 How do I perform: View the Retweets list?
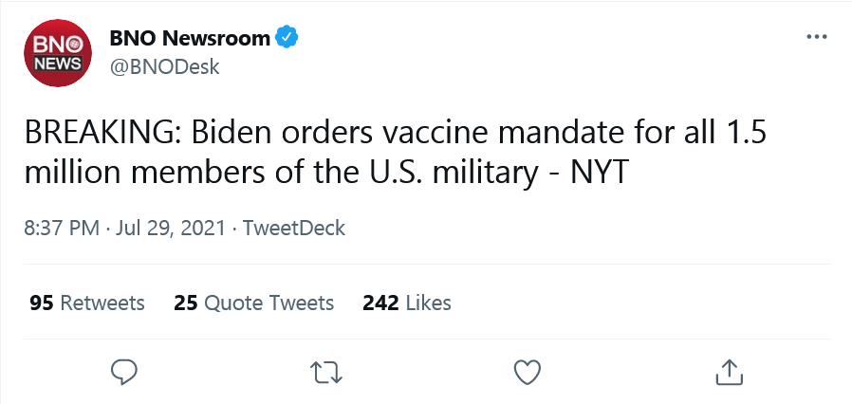[87, 303]
